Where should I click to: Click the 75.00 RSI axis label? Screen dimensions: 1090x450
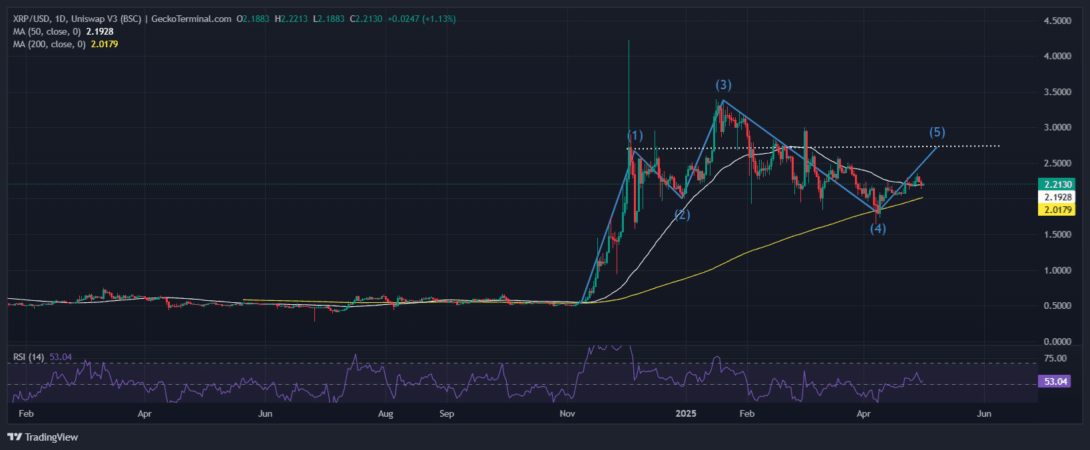click(x=1055, y=358)
